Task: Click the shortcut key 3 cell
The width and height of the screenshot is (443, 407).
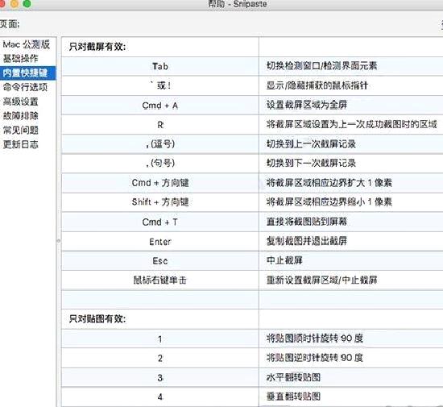Action: [160, 378]
